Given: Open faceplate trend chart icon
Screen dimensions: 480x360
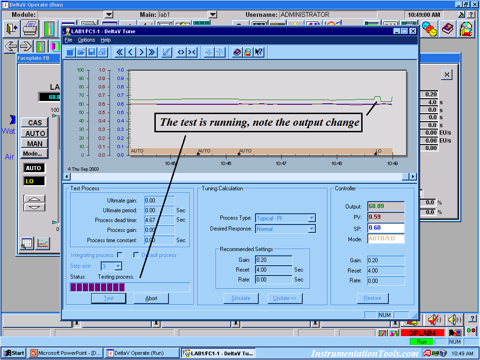Looking at the screenshot, I should pos(43,244).
